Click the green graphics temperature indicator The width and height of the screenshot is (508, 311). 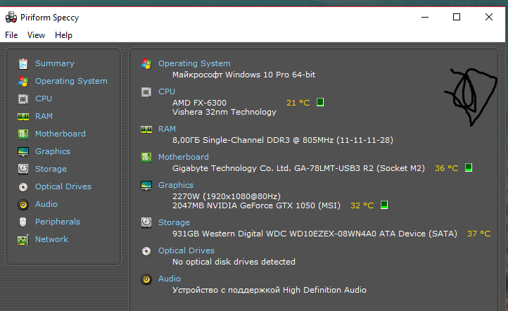pos(384,205)
